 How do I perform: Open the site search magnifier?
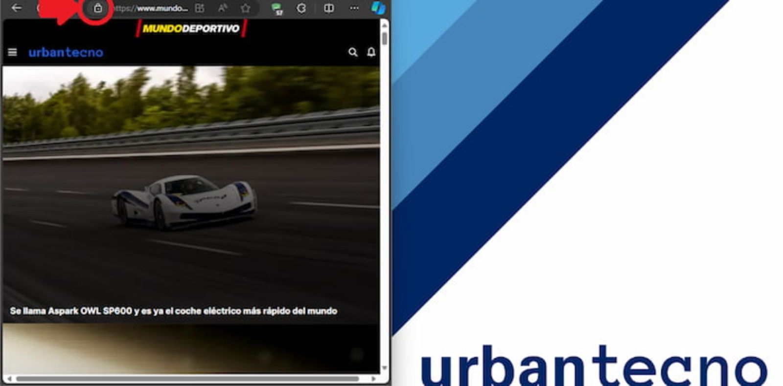click(x=353, y=52)
